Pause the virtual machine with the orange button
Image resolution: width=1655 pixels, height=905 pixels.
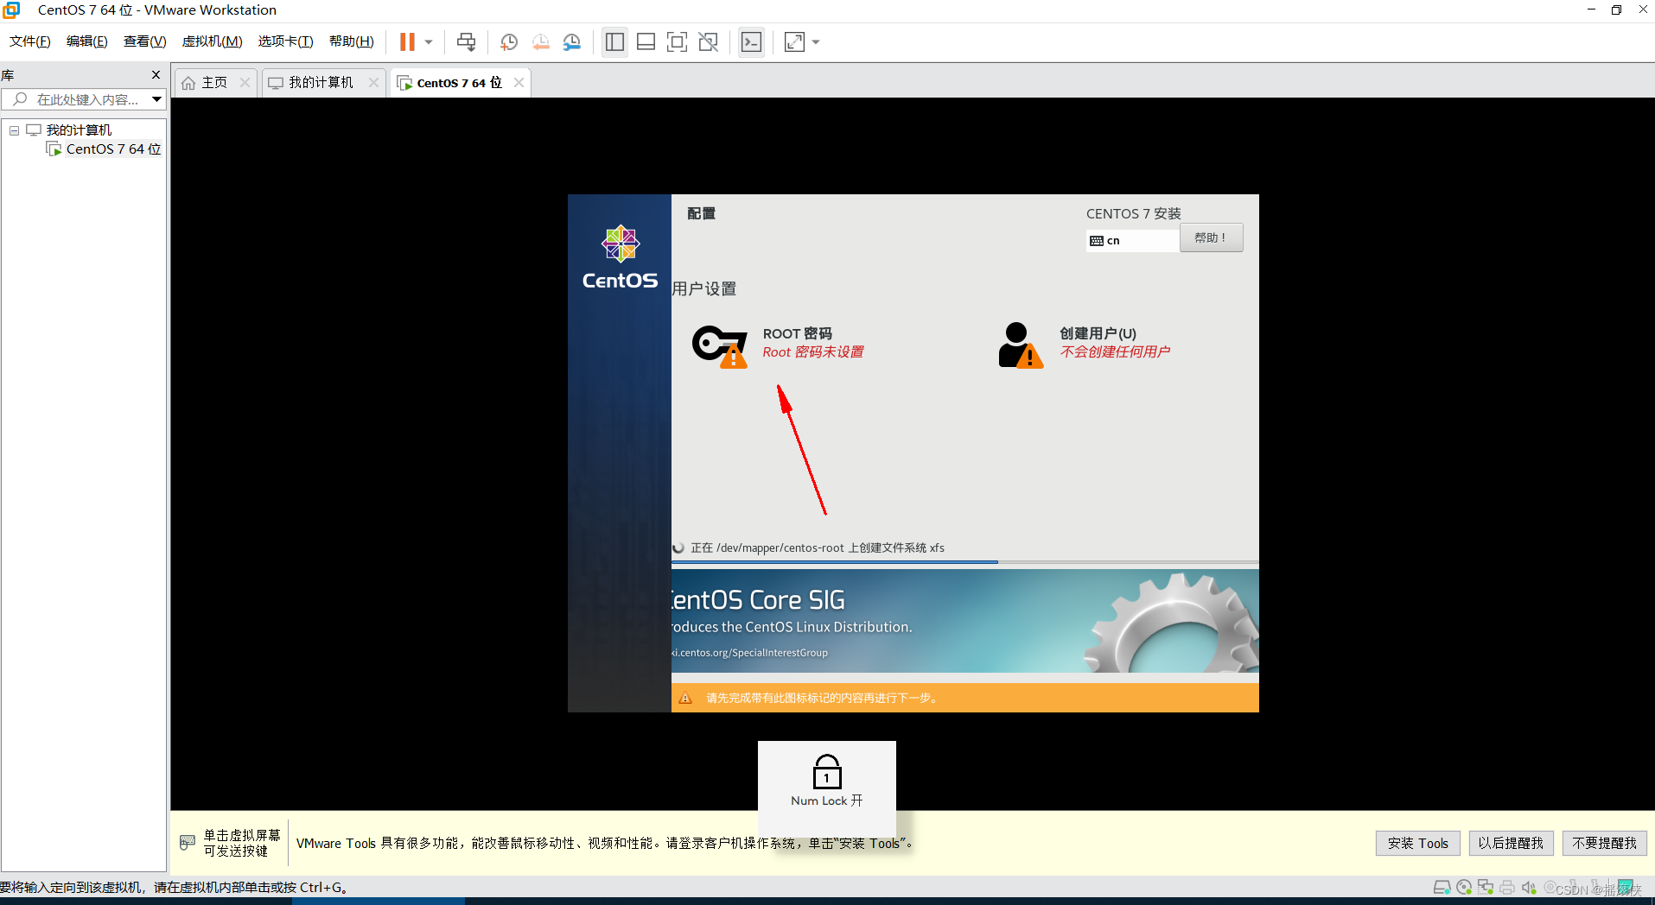click(407, 41)
